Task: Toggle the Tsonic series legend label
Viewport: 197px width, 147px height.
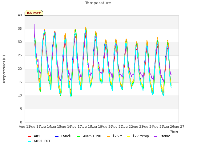Action: 165,136
